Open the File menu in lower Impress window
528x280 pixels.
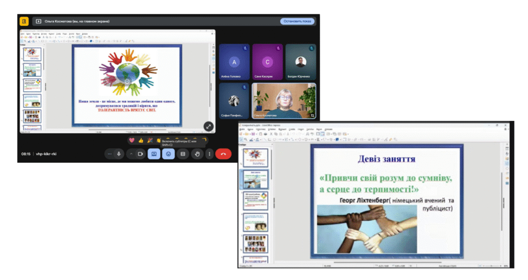click(x=242, y=129)
